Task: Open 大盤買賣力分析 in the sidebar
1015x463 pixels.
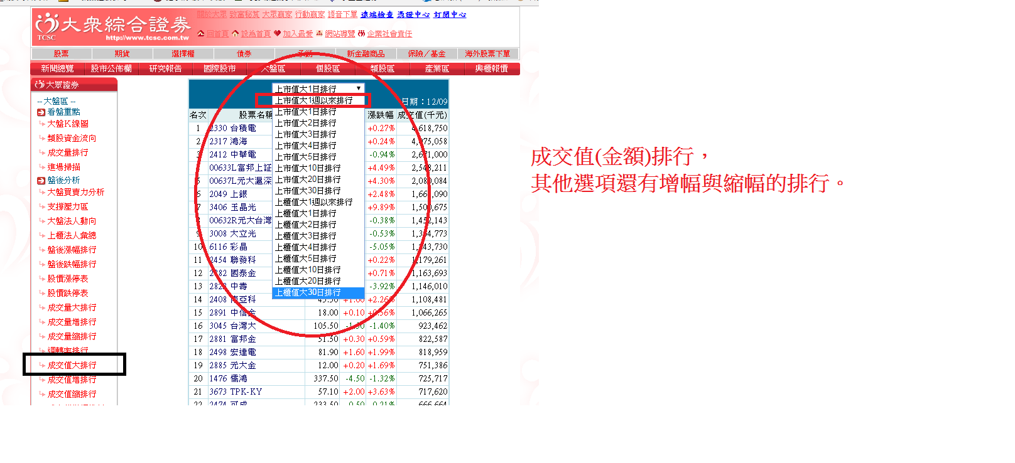Action: (76, 192)
